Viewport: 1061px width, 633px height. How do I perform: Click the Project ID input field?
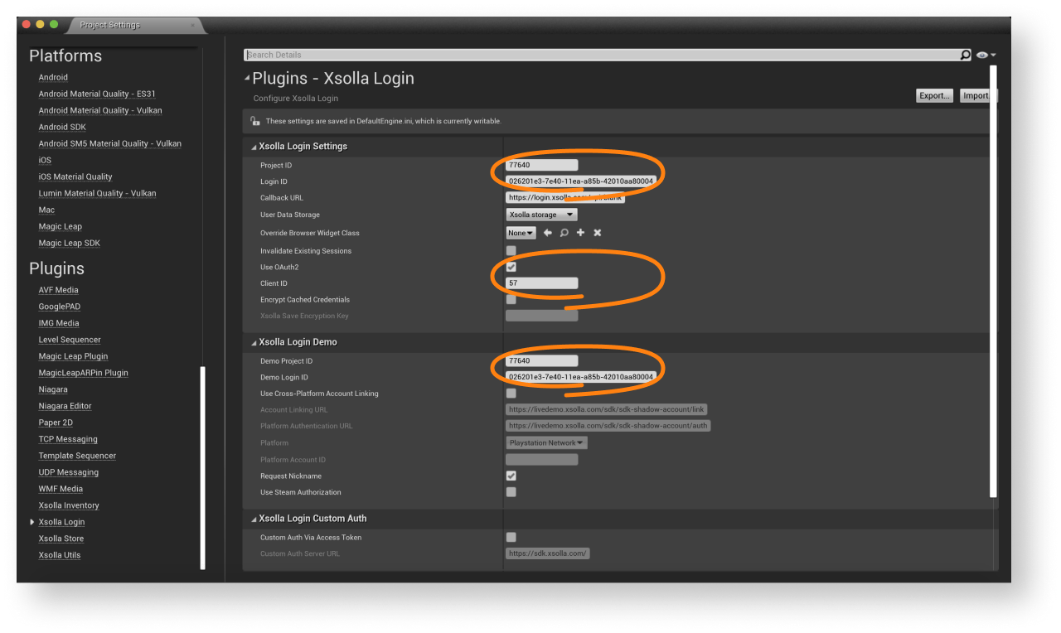click(541, 165)
